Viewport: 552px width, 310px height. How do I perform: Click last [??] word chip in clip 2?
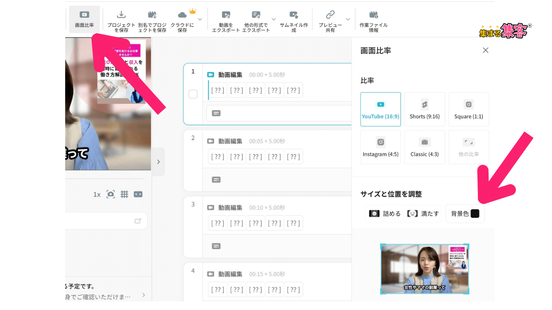click(293, 157)
